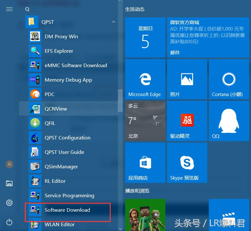Expand the hamburger menu at top left
The height and width of the screenshot is (231, 251).
(9, 9)
